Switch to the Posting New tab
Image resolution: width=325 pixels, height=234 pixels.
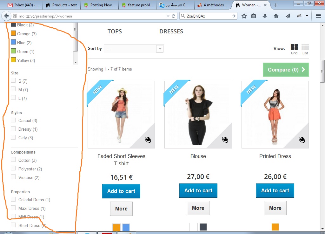(x=100, y=5)
